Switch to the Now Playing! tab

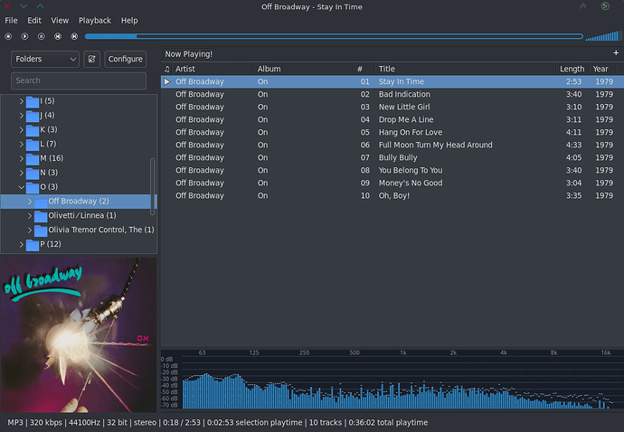pos(189,54)
